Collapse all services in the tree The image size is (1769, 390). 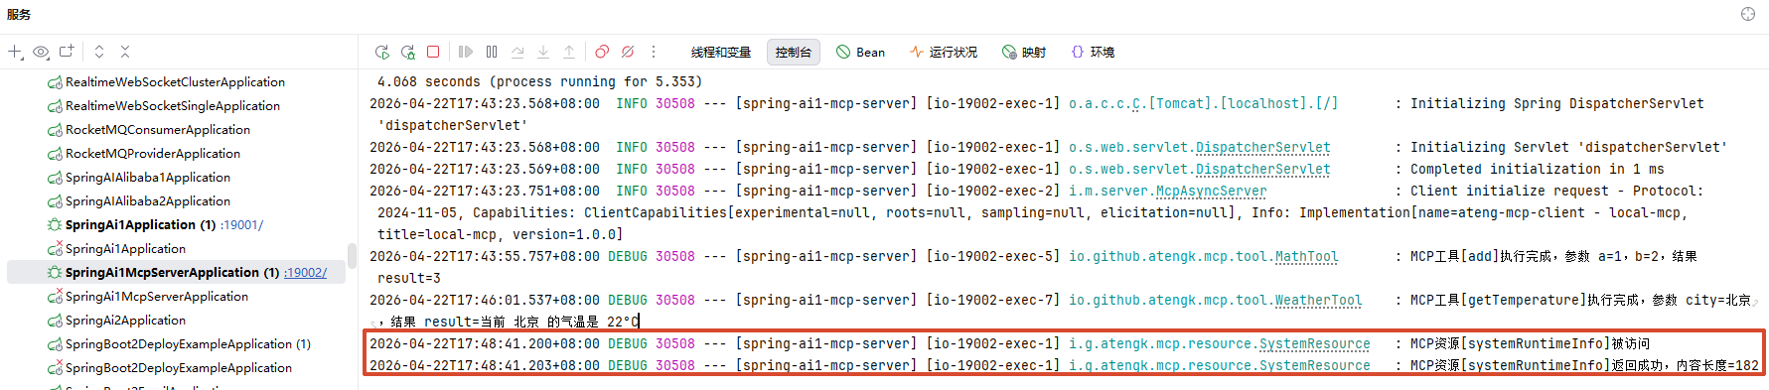125,52
